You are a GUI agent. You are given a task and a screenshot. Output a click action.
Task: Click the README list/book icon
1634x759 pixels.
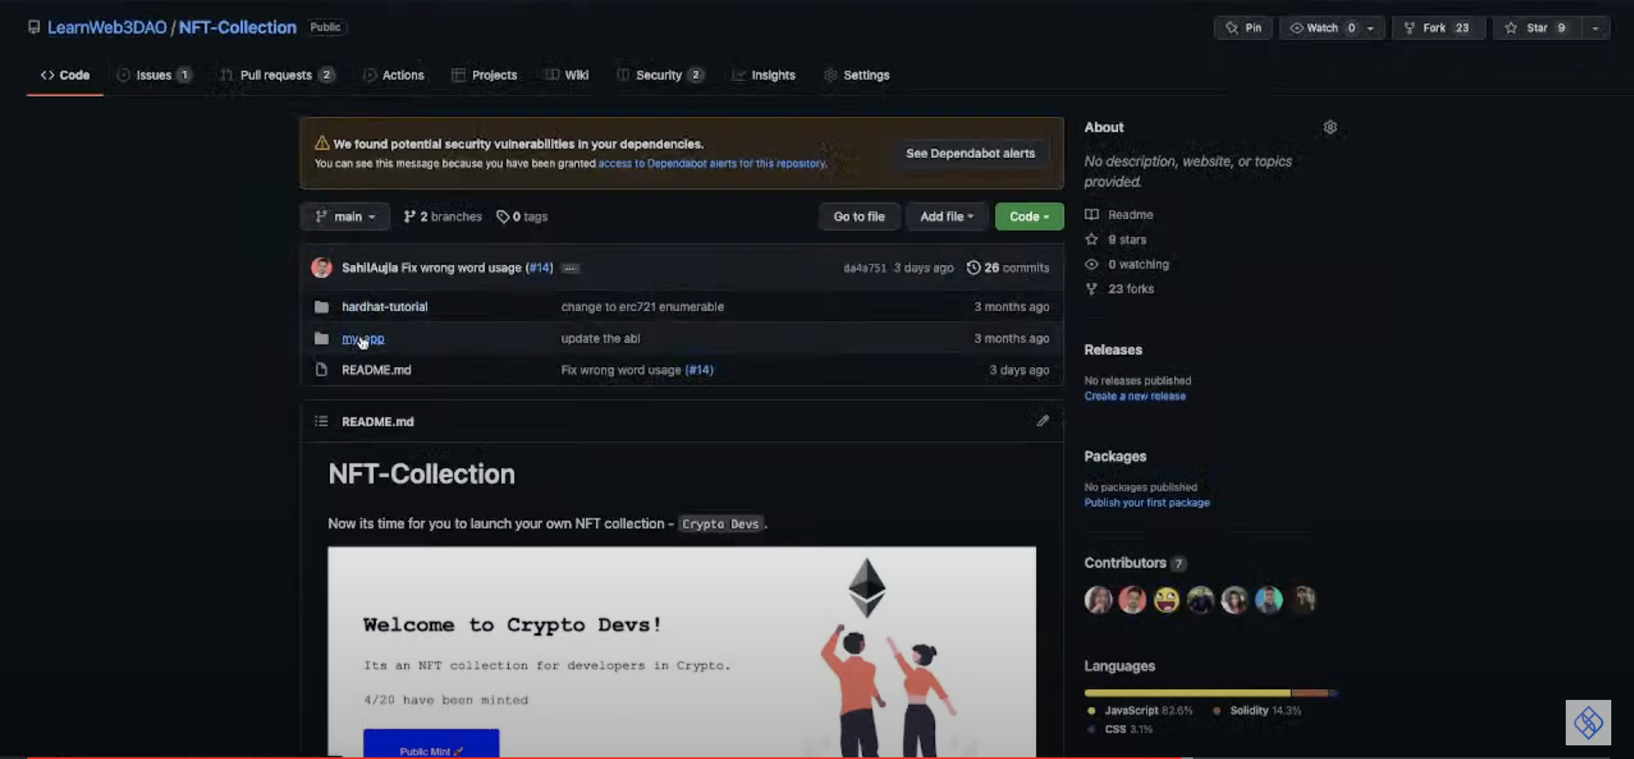coord(321,420)
